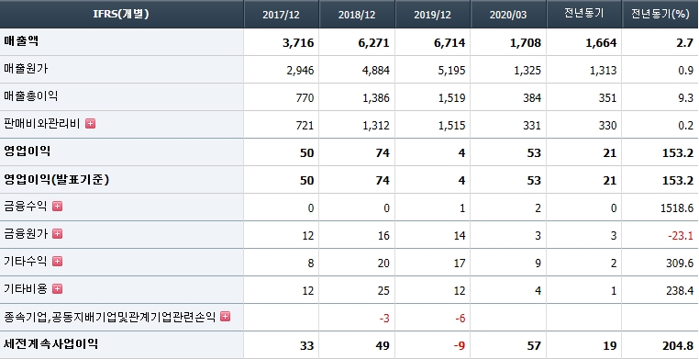
Task: Select the 세전계속사업이익 row label
Action: 50,343
